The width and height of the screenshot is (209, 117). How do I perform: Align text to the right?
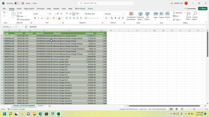(73, 18)
